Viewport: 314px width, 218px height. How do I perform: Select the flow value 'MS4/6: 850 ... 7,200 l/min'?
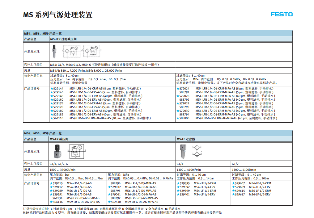coord(68,71)
